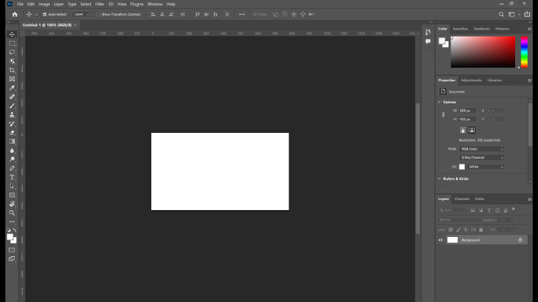The width and height of the screenshot is (538, 302).
Task: Select the Zoom tool in toolbar
Action: (x=12, y=213)
